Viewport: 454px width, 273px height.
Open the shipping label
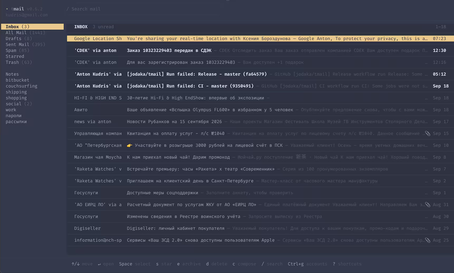coord(32,92)
